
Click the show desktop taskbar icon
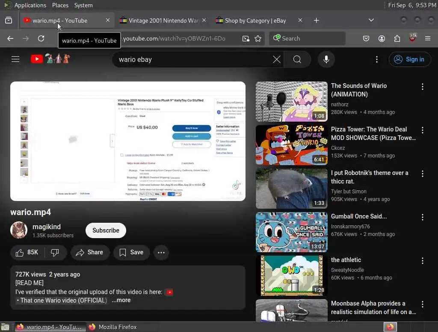(x=5, y=327)
